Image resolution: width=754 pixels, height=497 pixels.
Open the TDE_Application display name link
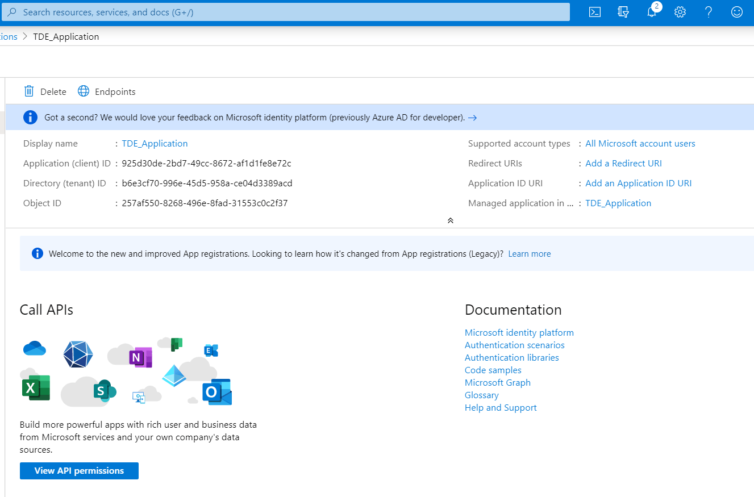(155, 144)
